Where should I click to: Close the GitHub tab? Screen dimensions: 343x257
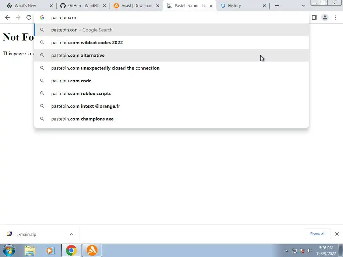click(x=105, y=6)
